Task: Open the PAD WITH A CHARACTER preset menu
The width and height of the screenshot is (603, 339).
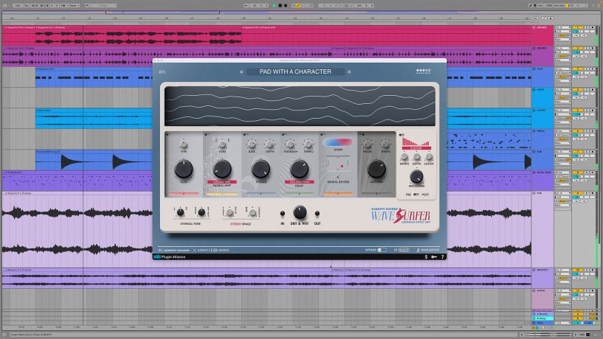Action: (x=295, y=71)
